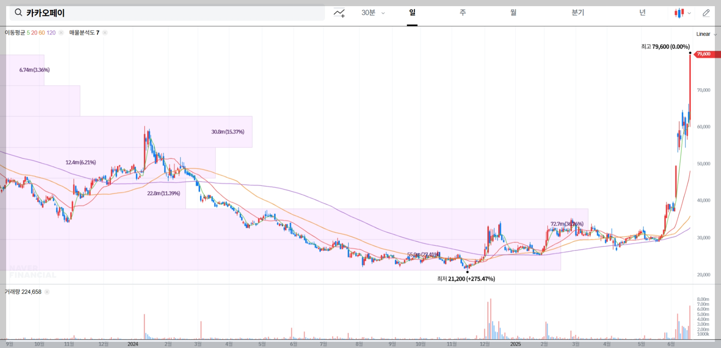Click the 이동평균 5 20 60 120 label
This screenshot has width=721, height=348.
click(x=30, y=33)
